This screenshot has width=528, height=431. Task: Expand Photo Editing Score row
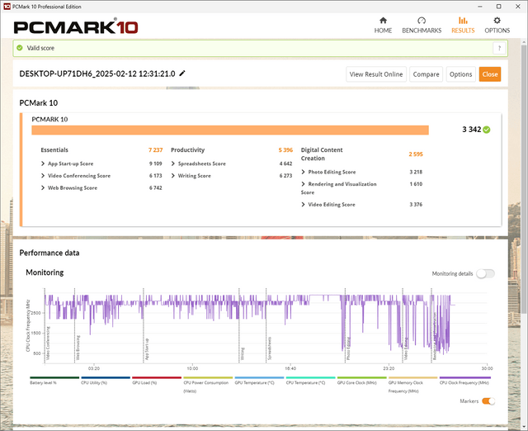point(304,172)
